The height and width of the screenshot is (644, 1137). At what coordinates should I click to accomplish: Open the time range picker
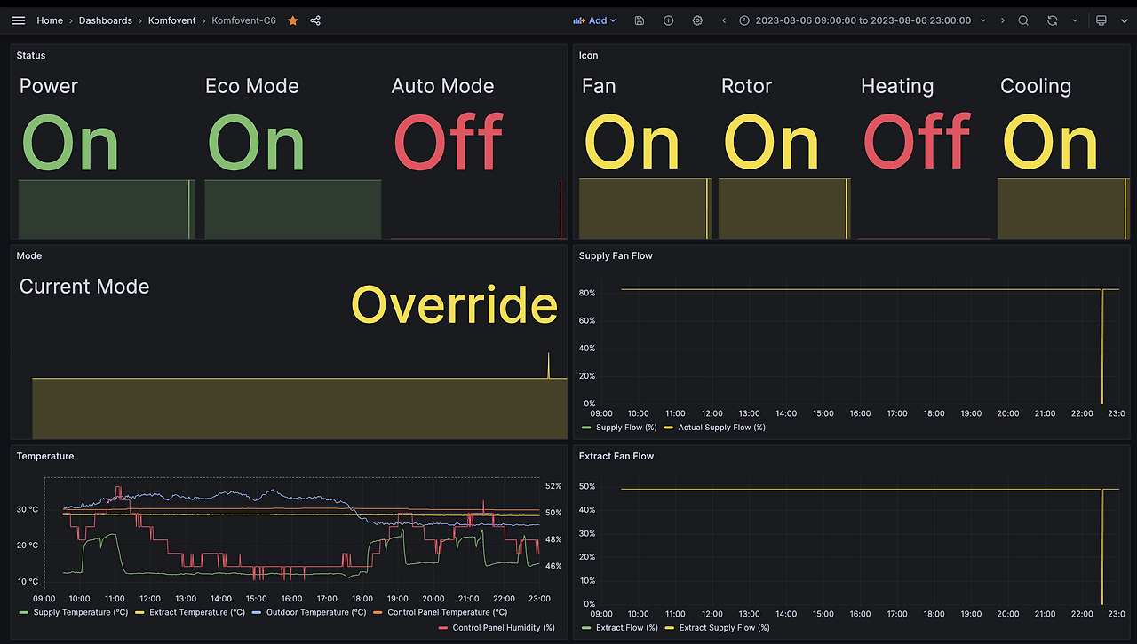[863, 20]
